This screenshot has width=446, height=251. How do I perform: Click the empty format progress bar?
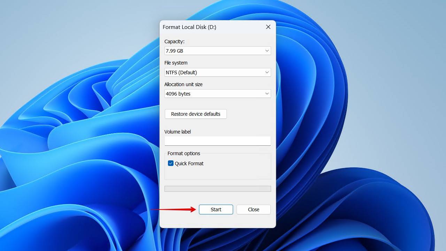[x=217, y=189]
